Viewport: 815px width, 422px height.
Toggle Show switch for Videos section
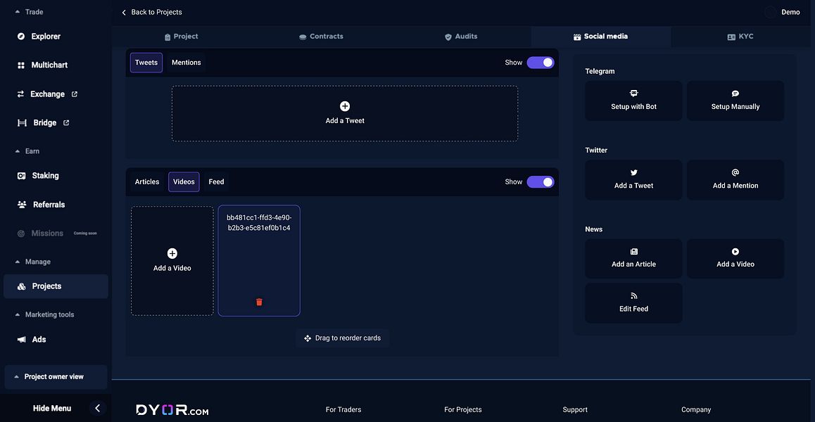click(x=541, y=182)
